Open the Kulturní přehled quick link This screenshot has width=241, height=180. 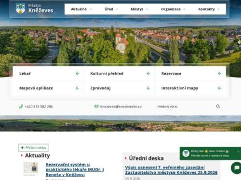coord(119,73)
